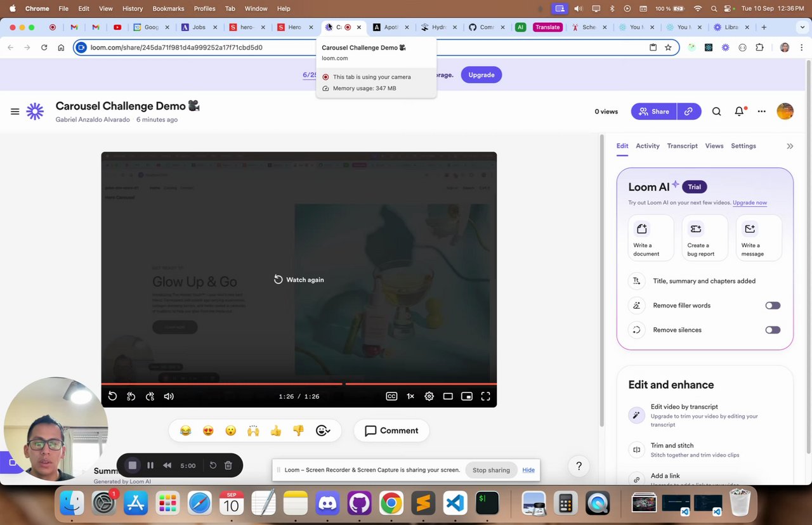Mute the video volume speaker icon
This screenshot has width=812, height=525.
point(169,396)
